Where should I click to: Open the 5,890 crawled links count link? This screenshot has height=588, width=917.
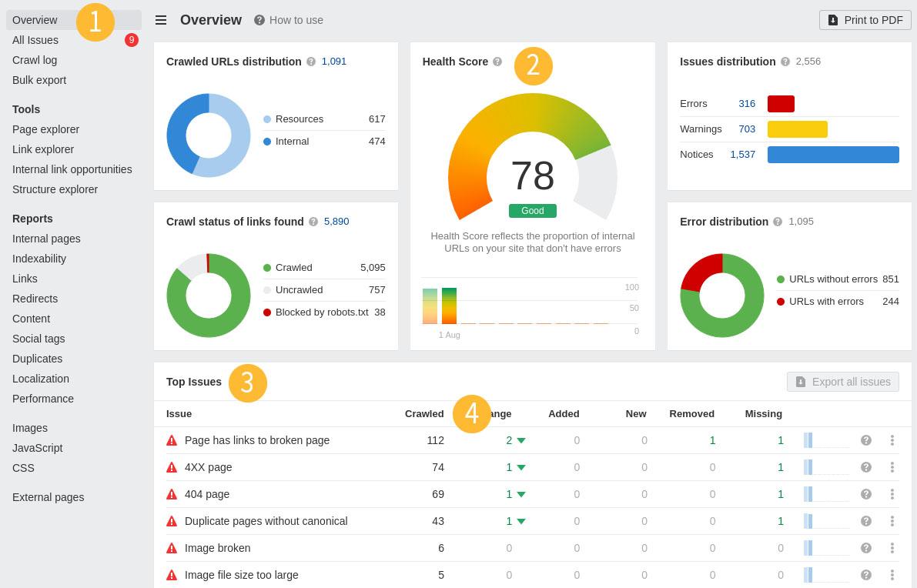(336, 222)
